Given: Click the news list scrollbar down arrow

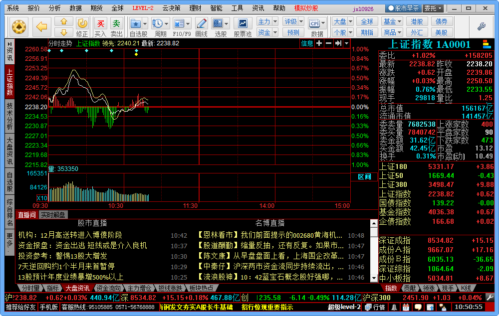Looking at the screenshot, I should coord(374,279).
